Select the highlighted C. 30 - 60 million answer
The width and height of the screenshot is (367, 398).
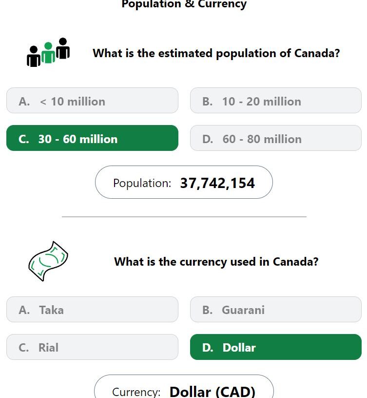[92, 138]
